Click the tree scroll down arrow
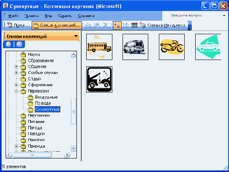Viewport: 229px width, 172px height. (74, 148)
